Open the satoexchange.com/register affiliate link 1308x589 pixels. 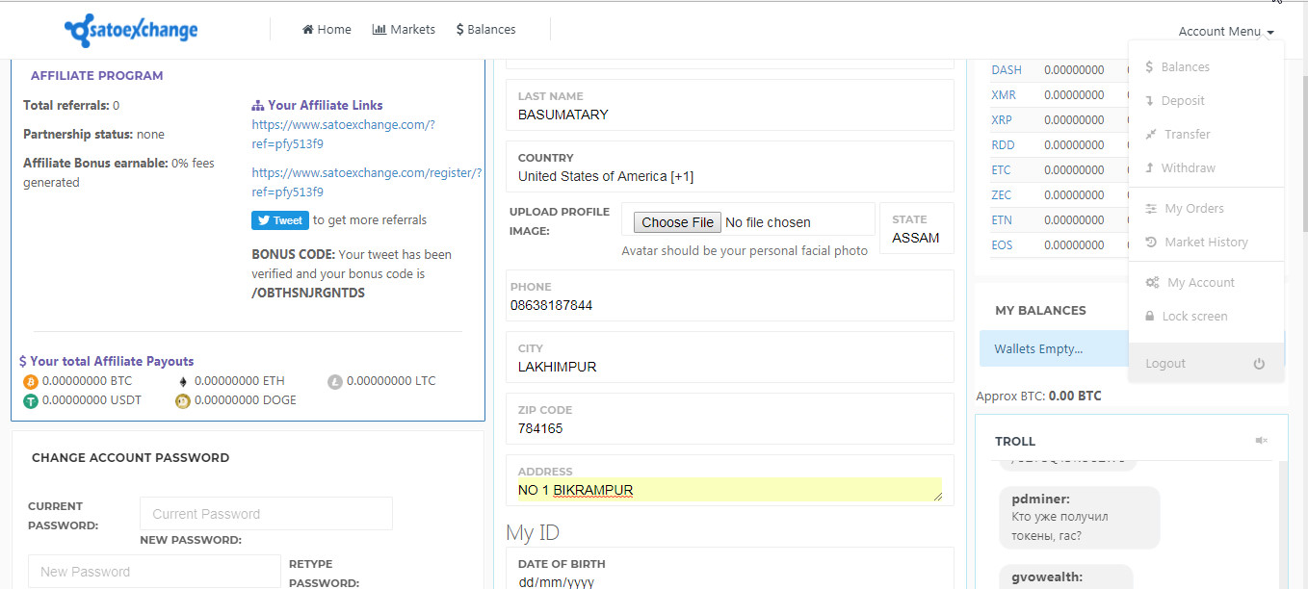(x=367, y=183)
